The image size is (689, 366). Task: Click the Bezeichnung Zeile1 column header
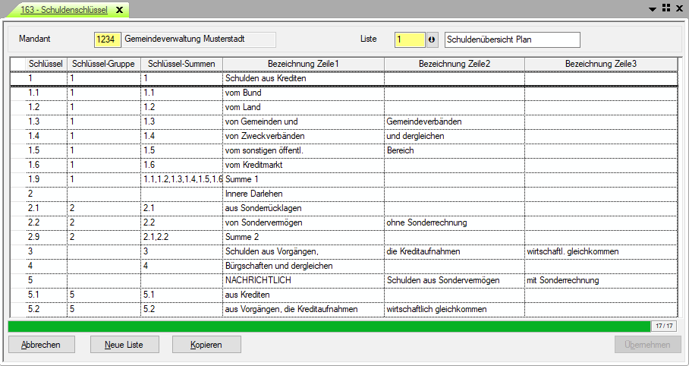point(303,64)
